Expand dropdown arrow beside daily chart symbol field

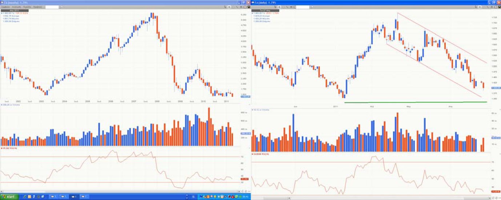click(x=312, y=7)
